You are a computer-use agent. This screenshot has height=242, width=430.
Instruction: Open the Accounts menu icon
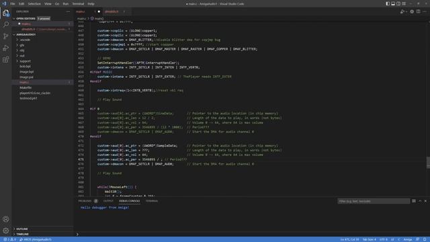coord(6,219)
